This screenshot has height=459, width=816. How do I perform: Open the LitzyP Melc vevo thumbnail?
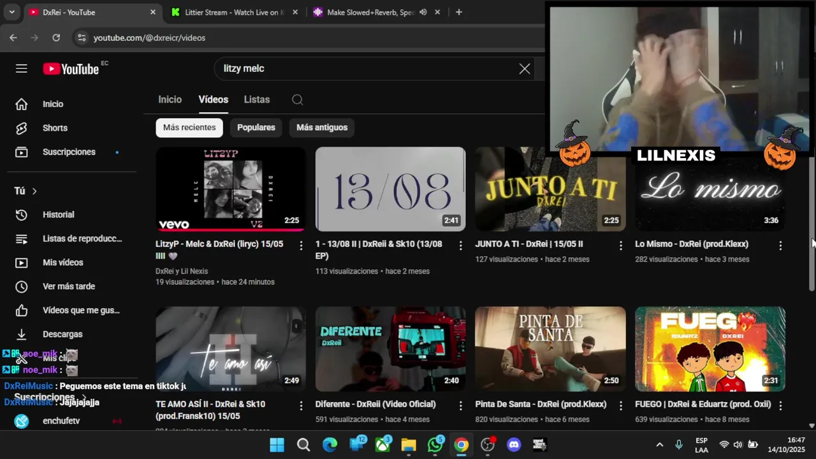click(231, 189)
